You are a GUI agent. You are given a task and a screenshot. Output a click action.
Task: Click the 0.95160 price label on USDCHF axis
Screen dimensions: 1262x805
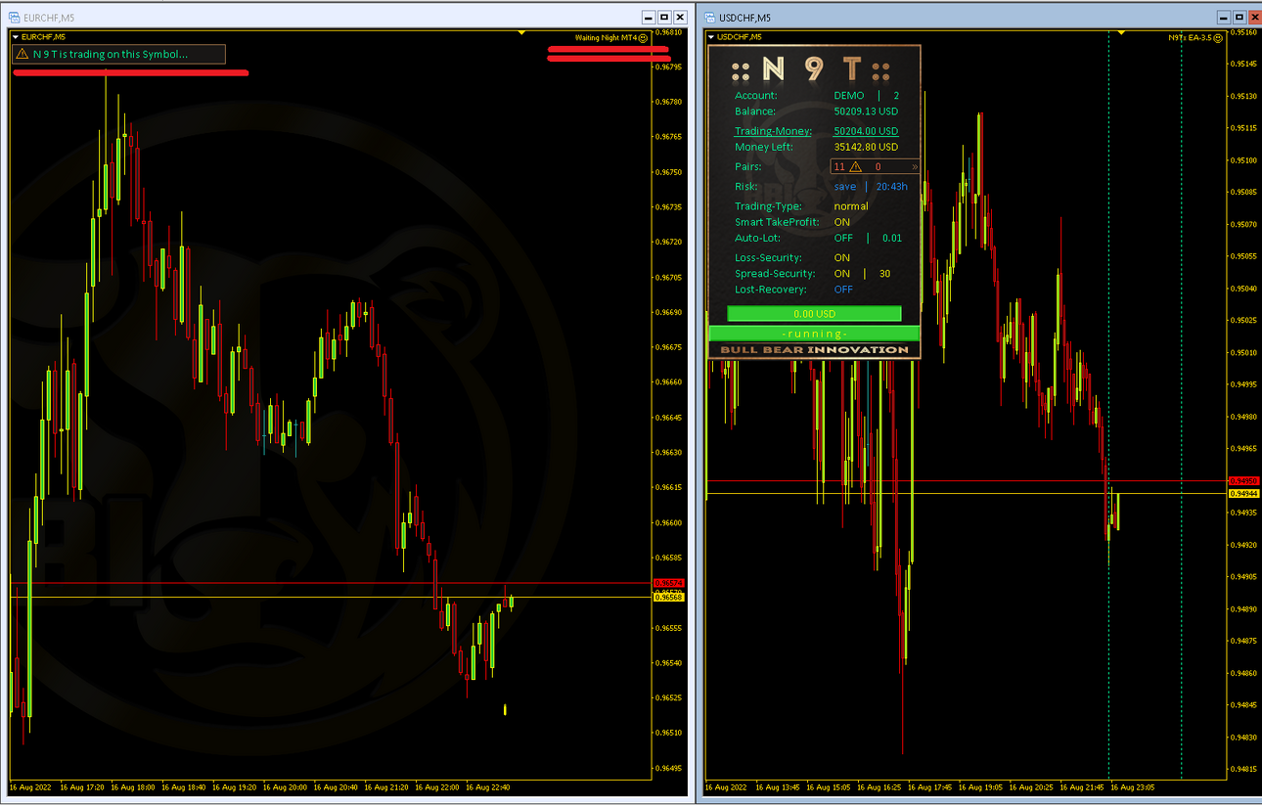coord(1244,32)
